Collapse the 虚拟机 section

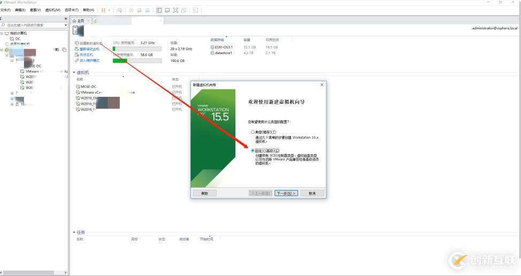coord(74,72)
